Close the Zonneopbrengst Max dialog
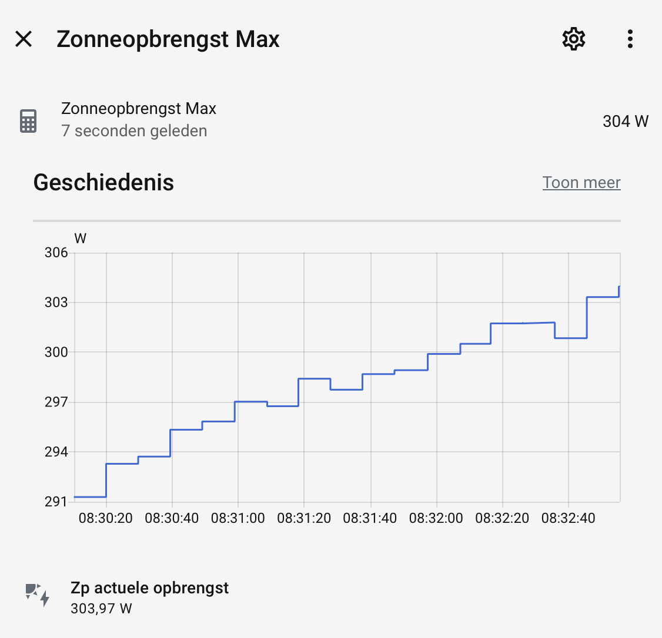The width and height of the screenshot is (662, 638). 24,39
